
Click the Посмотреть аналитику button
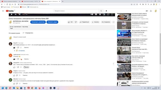click(38, 22)
